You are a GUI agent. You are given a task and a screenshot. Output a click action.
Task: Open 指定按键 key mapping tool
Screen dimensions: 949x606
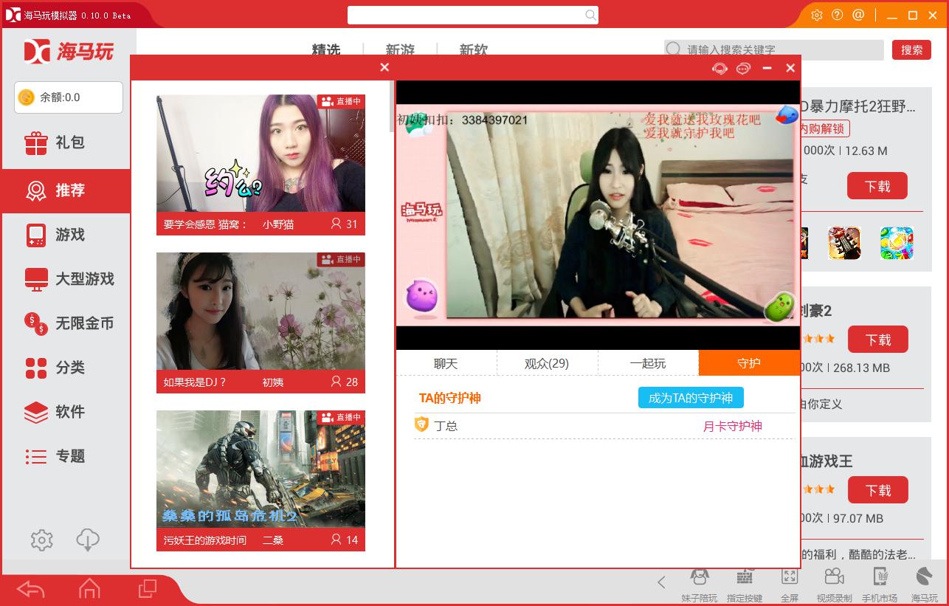(x=745, y=585)
